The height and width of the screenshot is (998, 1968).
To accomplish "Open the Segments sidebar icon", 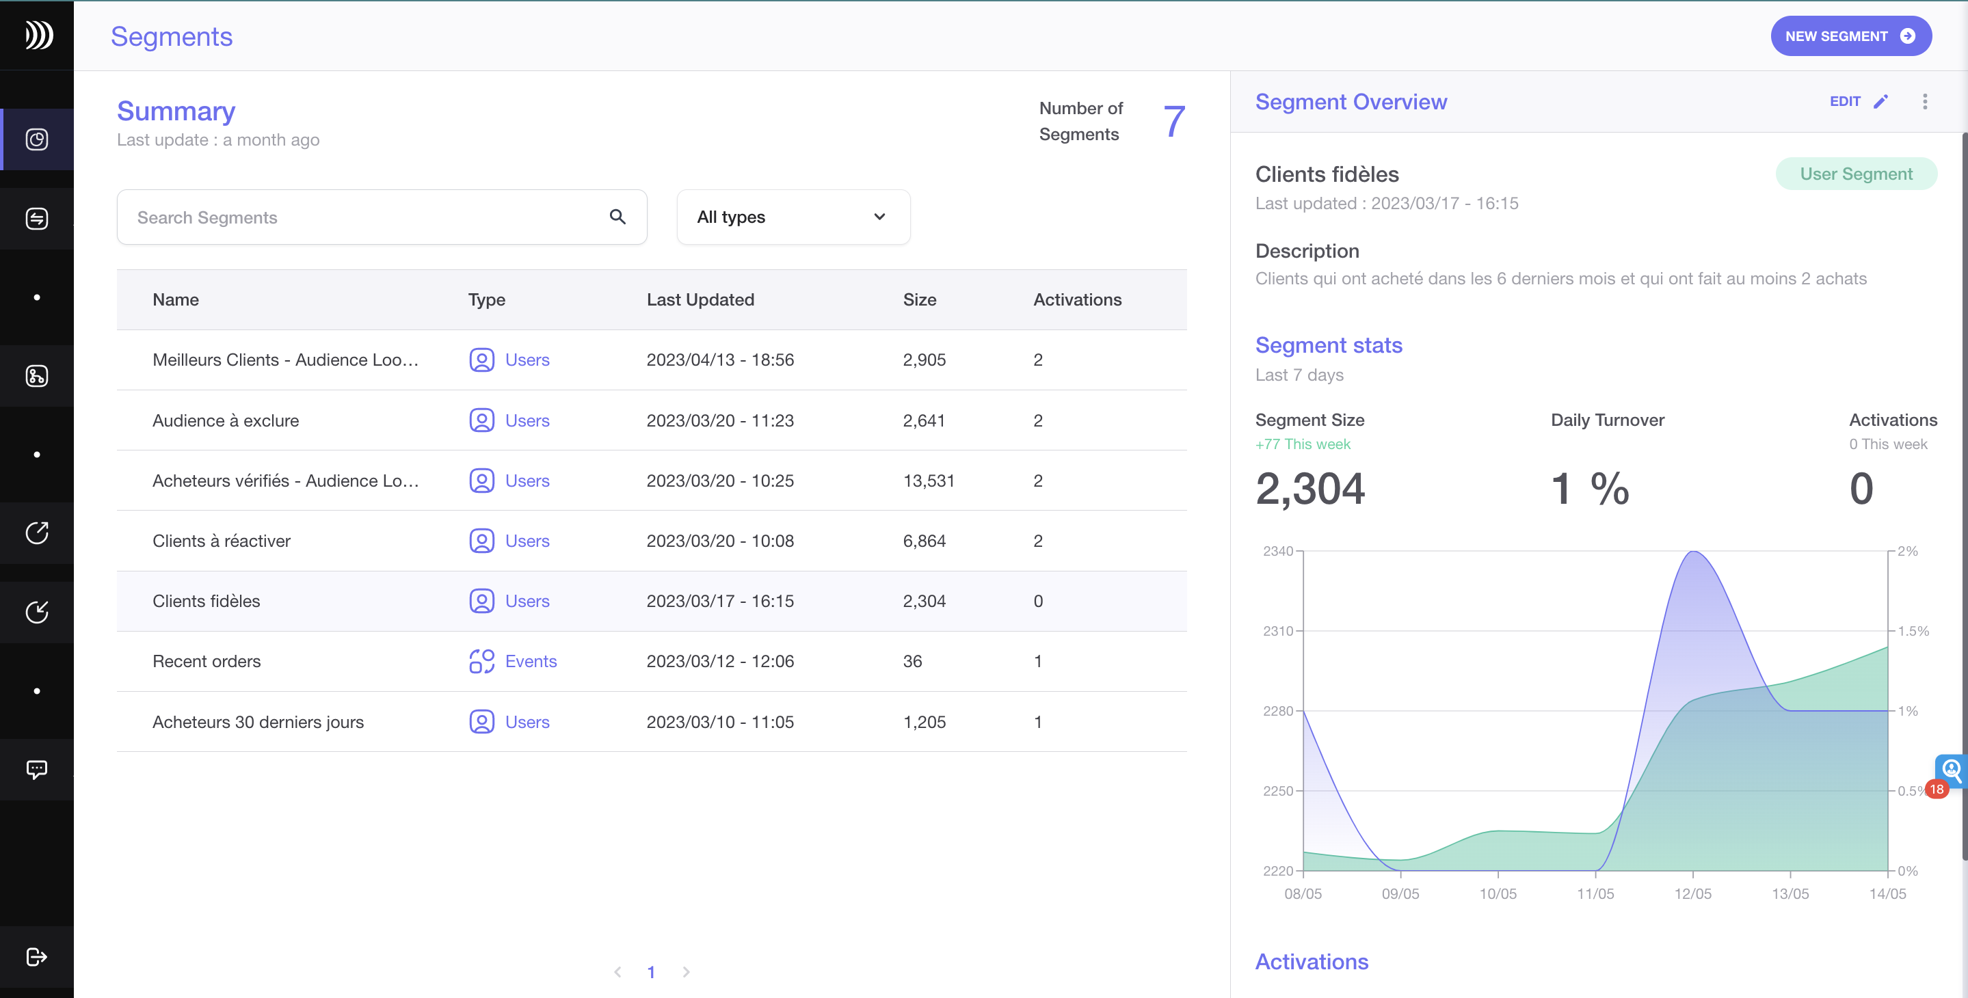I will point(37,139).
